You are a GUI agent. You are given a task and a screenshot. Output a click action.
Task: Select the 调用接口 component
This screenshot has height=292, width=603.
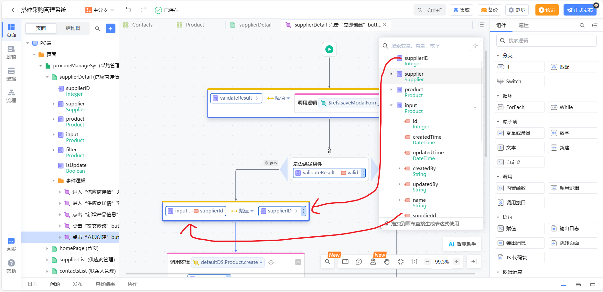tap(520, 203)
